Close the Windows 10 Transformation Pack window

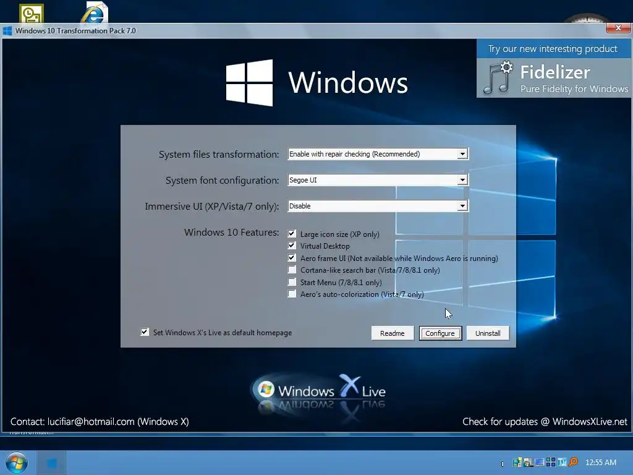618,27
